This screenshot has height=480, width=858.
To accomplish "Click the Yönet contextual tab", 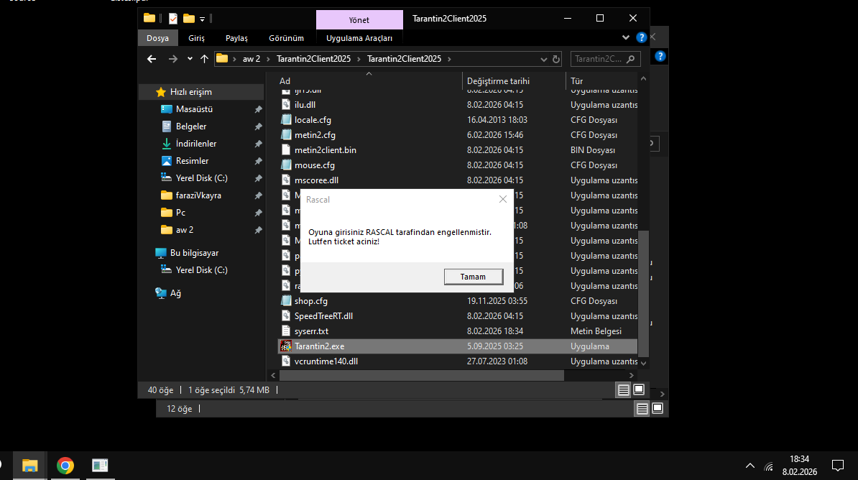I will (359, 19).
